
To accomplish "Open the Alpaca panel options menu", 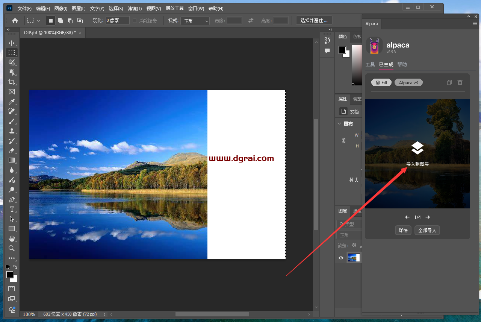I will (x=475, y=24).
